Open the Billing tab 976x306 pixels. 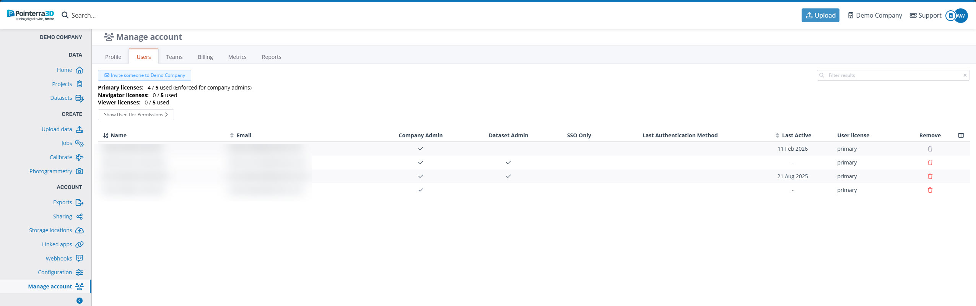click(205, 57)
